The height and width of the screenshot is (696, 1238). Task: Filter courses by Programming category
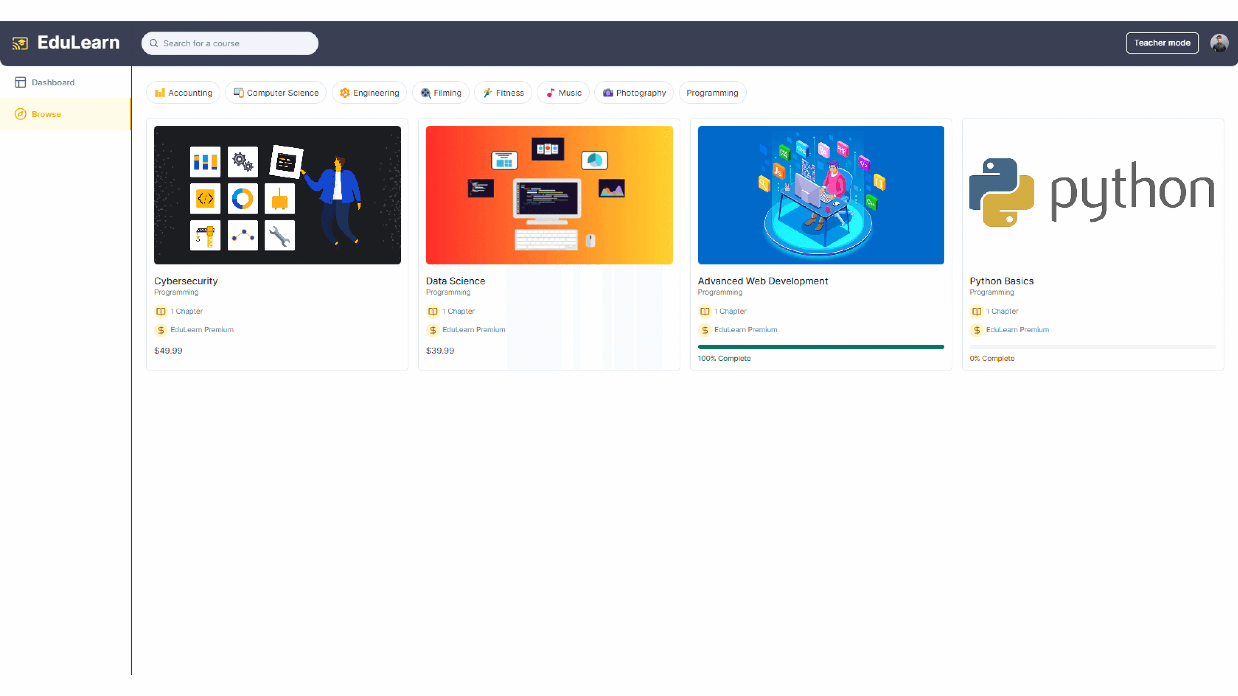click(712, 93)
